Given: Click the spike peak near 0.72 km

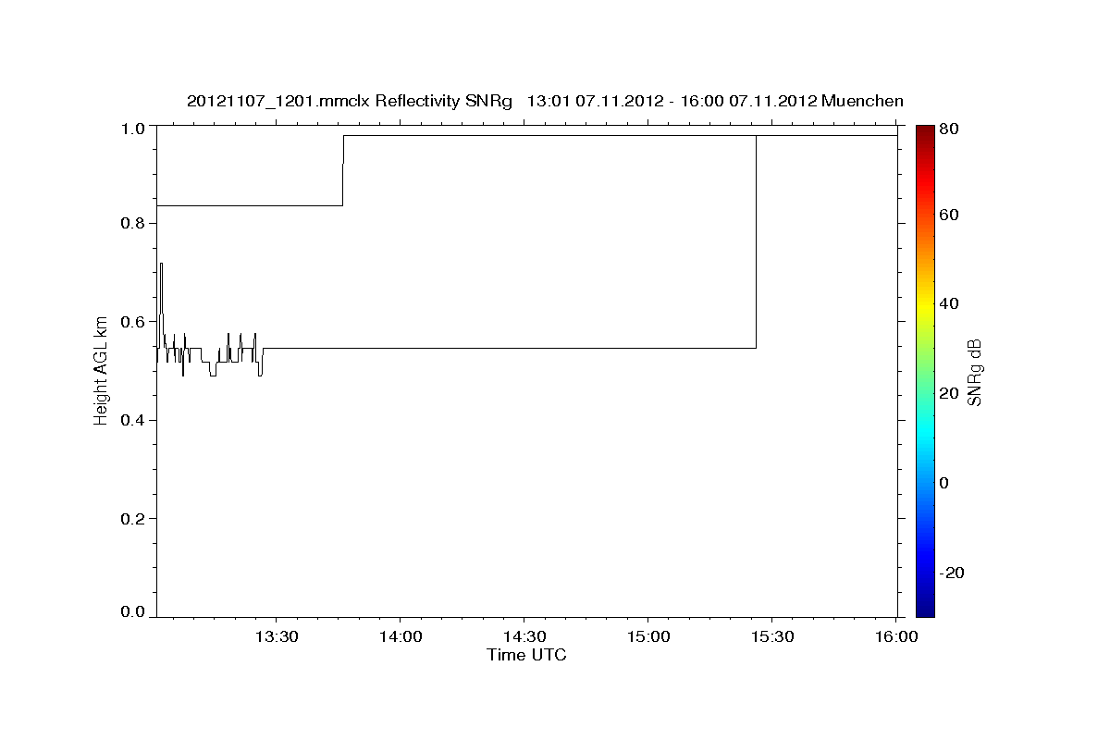Looking at the screenshot, I should [x=161, y=264].
